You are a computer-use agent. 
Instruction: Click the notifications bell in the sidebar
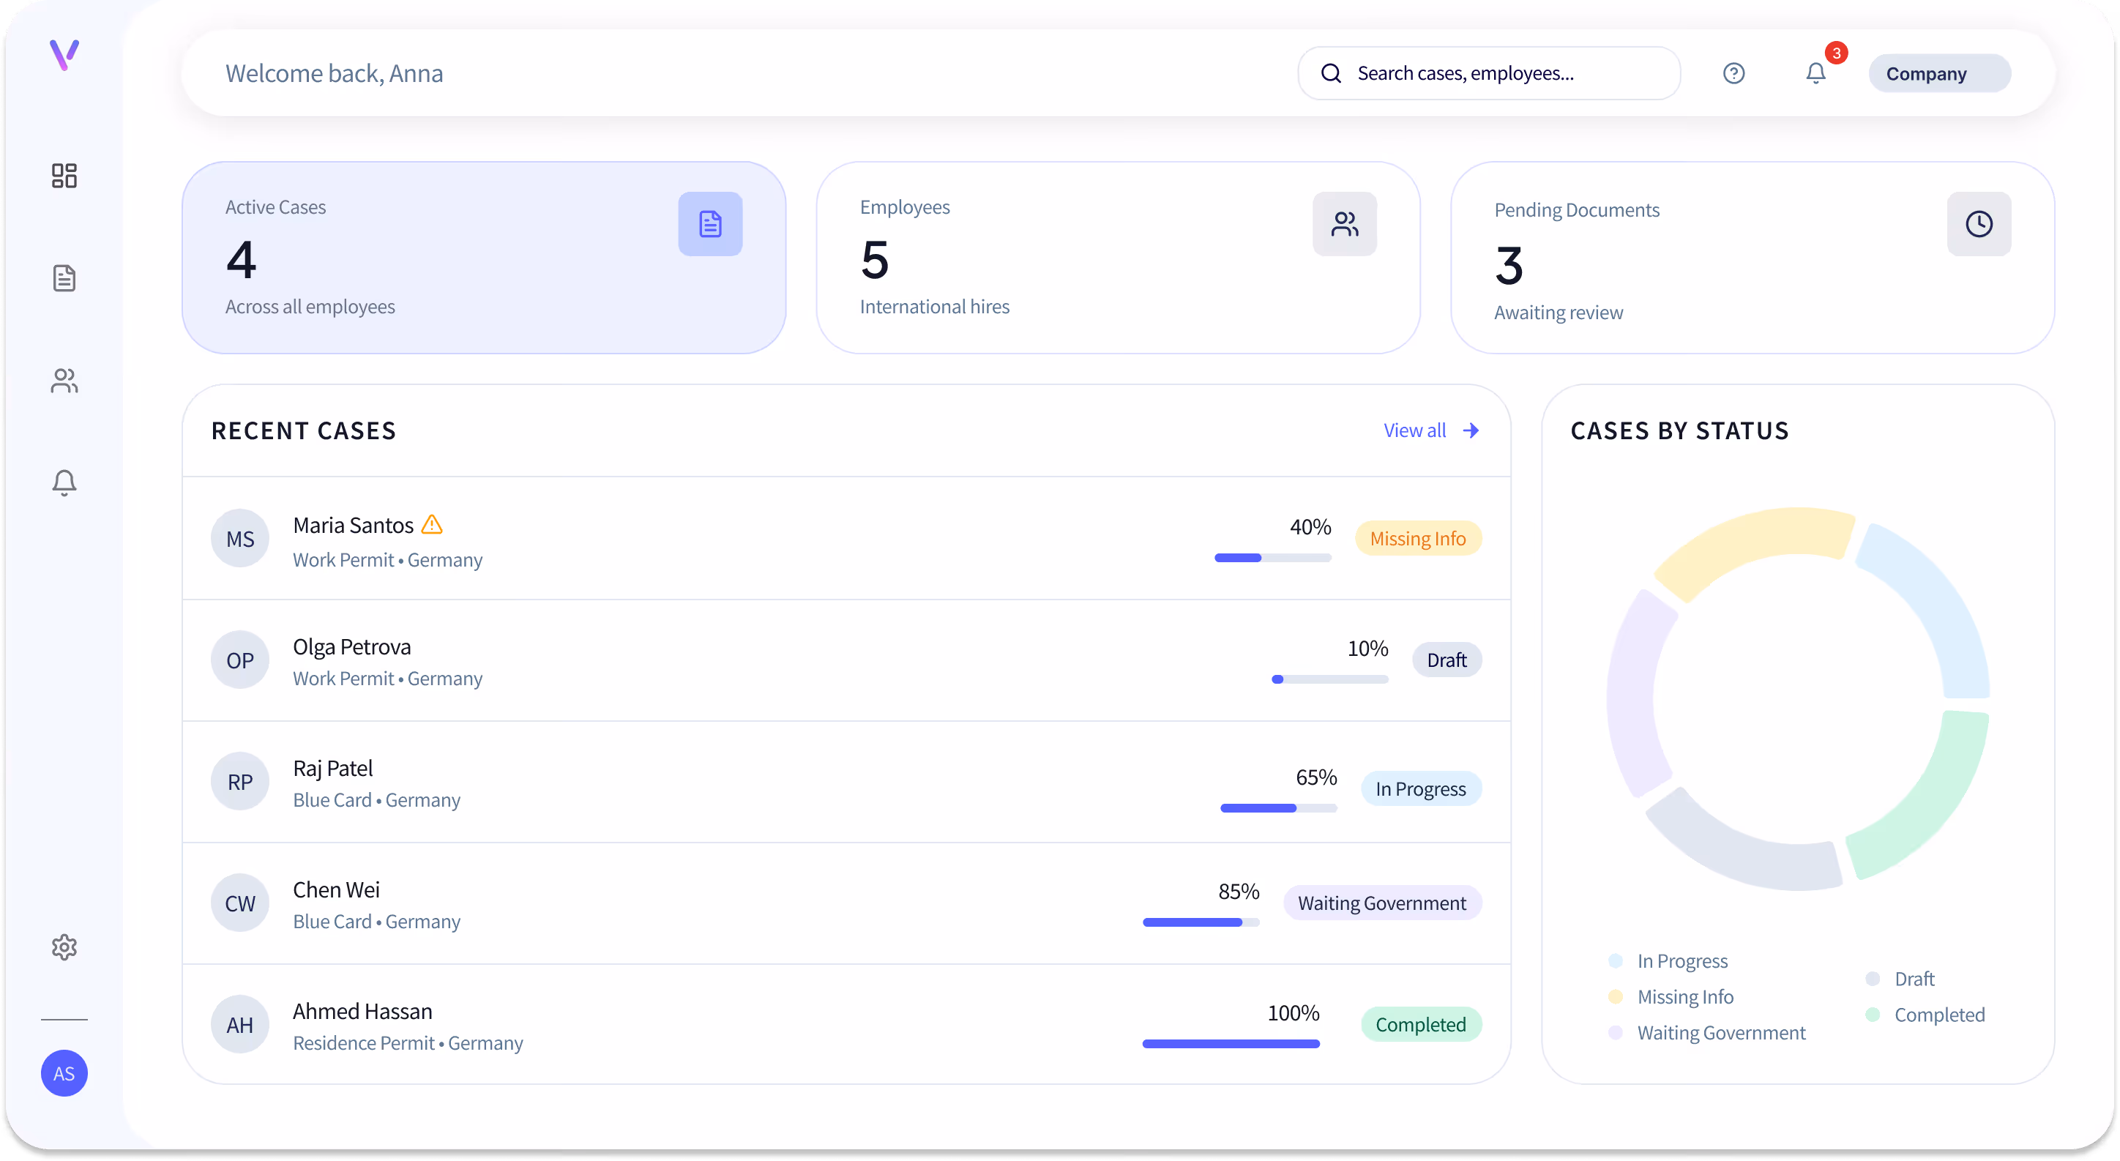(x=64, y=483)
